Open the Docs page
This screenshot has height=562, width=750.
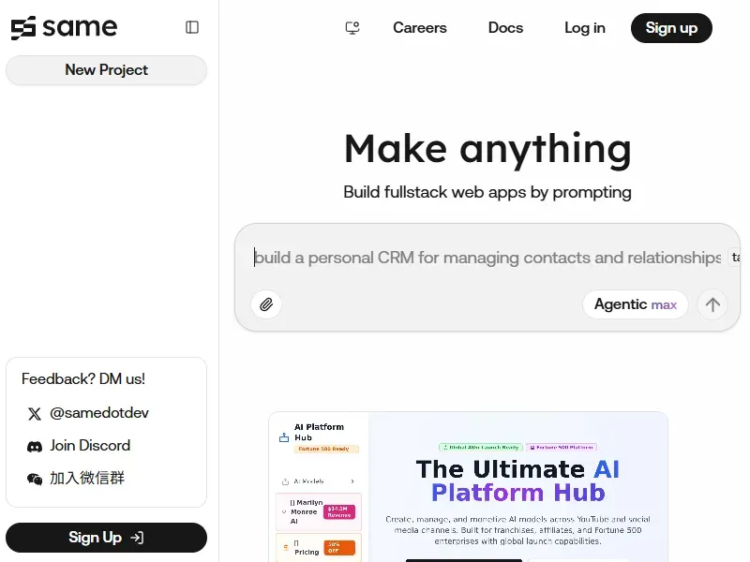[505, 28]
